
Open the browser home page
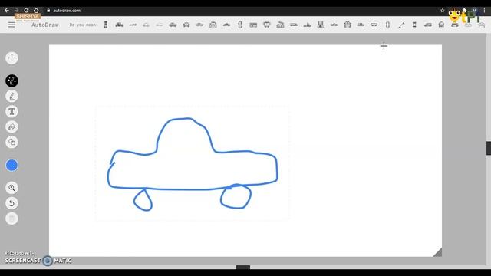[x=36, y=10]
